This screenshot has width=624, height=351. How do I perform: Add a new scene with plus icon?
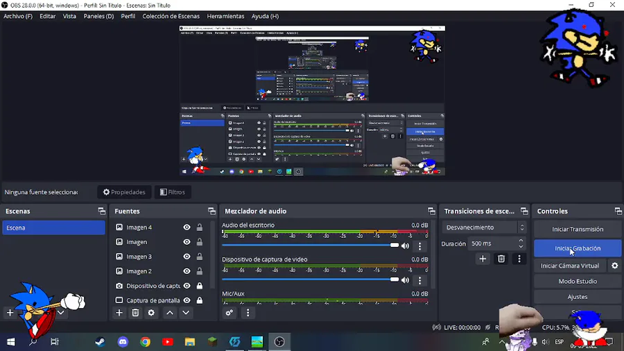click(10, 313)
